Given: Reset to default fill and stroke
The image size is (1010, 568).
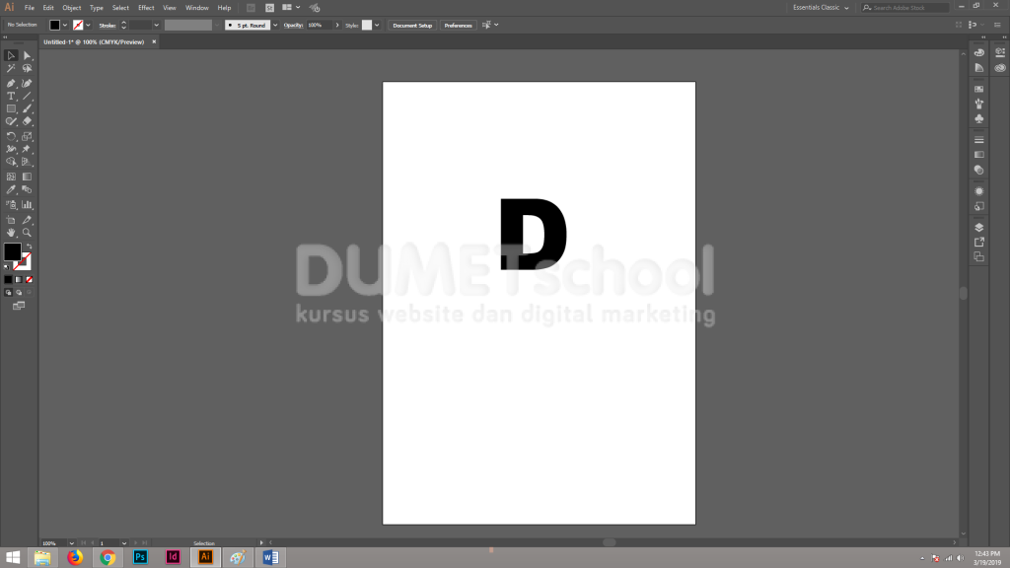Looking at the screenshot, I should pyautogui.click(x=7, y=266).
